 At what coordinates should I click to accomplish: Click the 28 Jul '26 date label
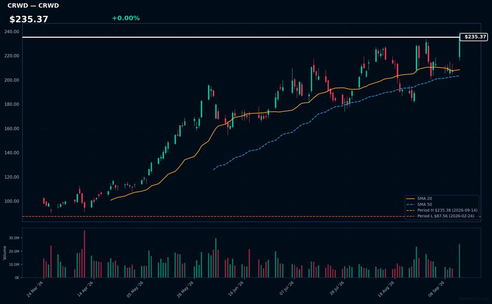coord(336,289)
